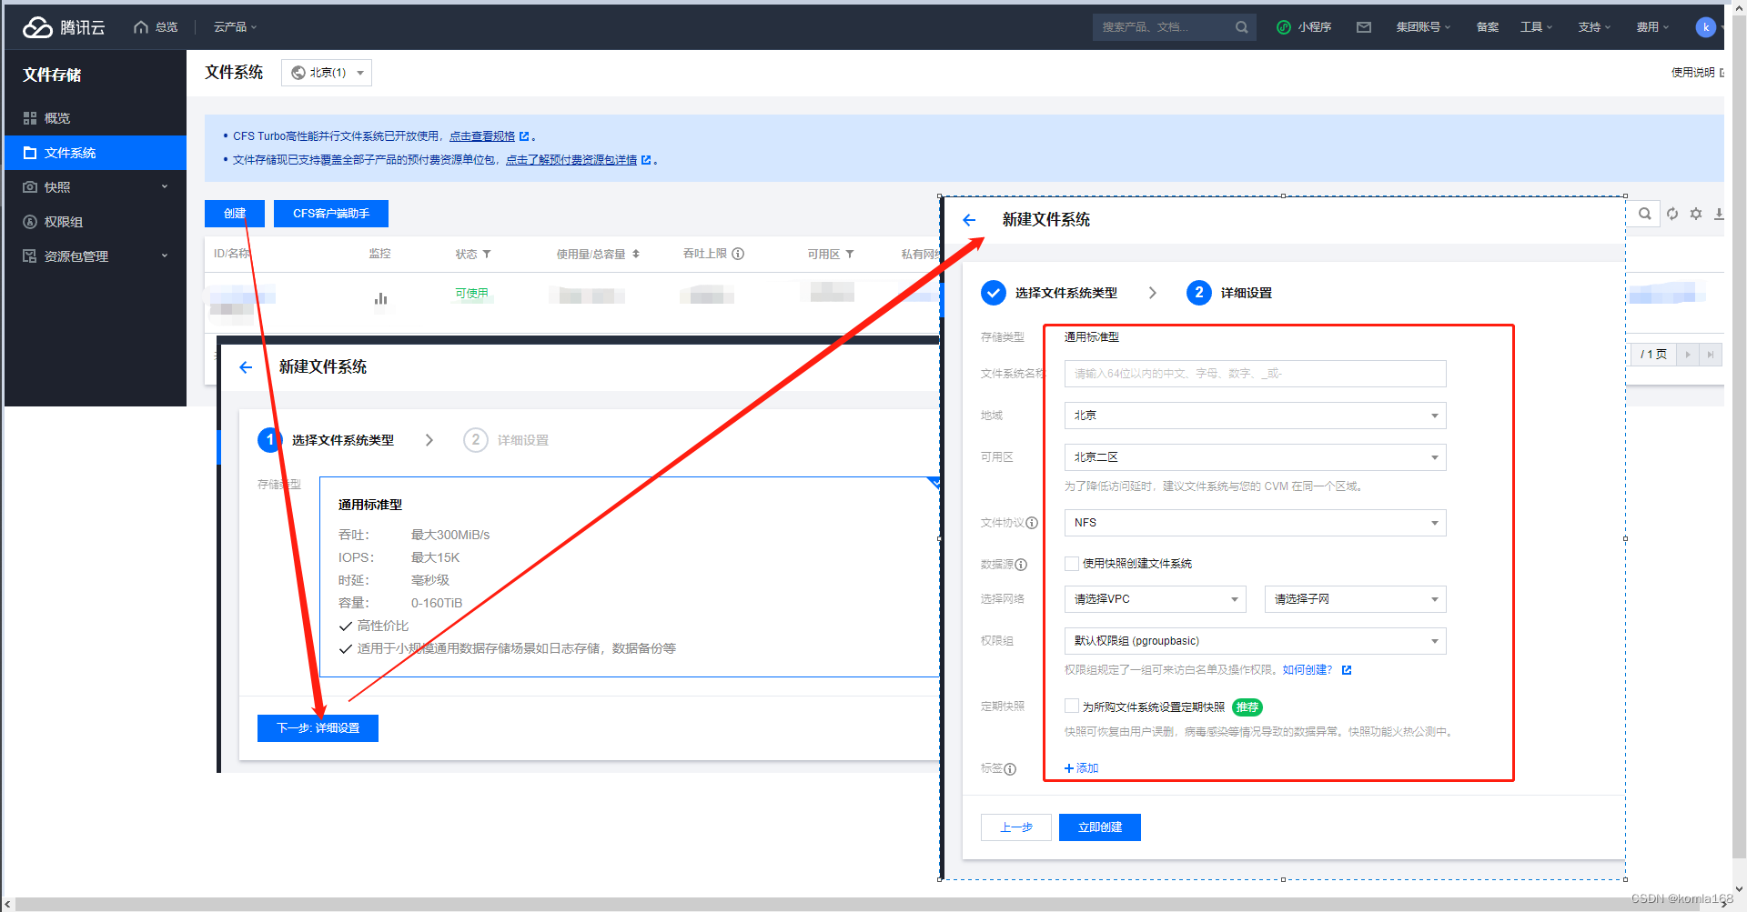
Task: Click the 如何创建? link
Action: [1308, 670]
